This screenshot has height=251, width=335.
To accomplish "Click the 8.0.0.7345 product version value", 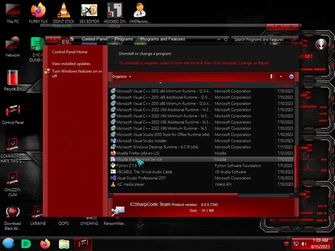I will [x=209, y=205].
